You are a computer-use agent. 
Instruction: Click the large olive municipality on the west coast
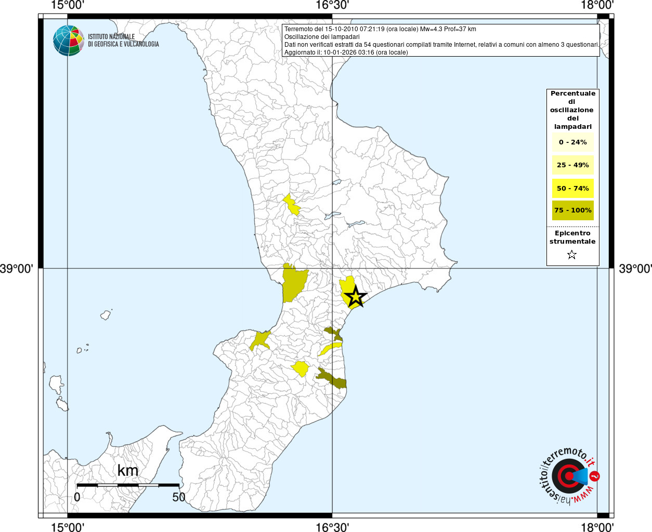coord(293,283)
